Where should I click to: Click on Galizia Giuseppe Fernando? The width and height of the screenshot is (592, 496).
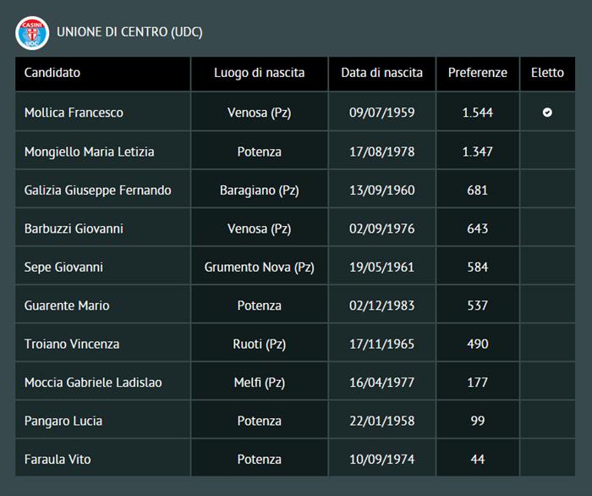click(97, 190)
